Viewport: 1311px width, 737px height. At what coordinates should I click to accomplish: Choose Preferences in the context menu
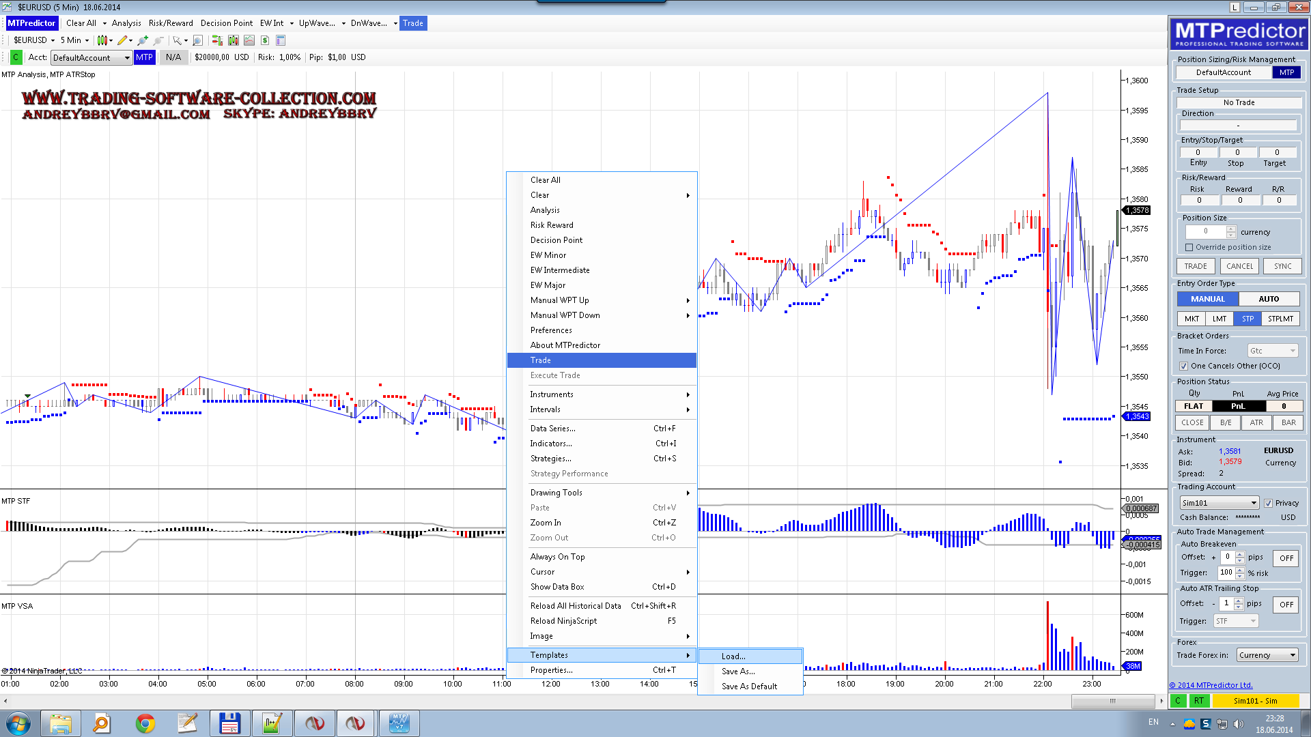click(x=551, y=330)
